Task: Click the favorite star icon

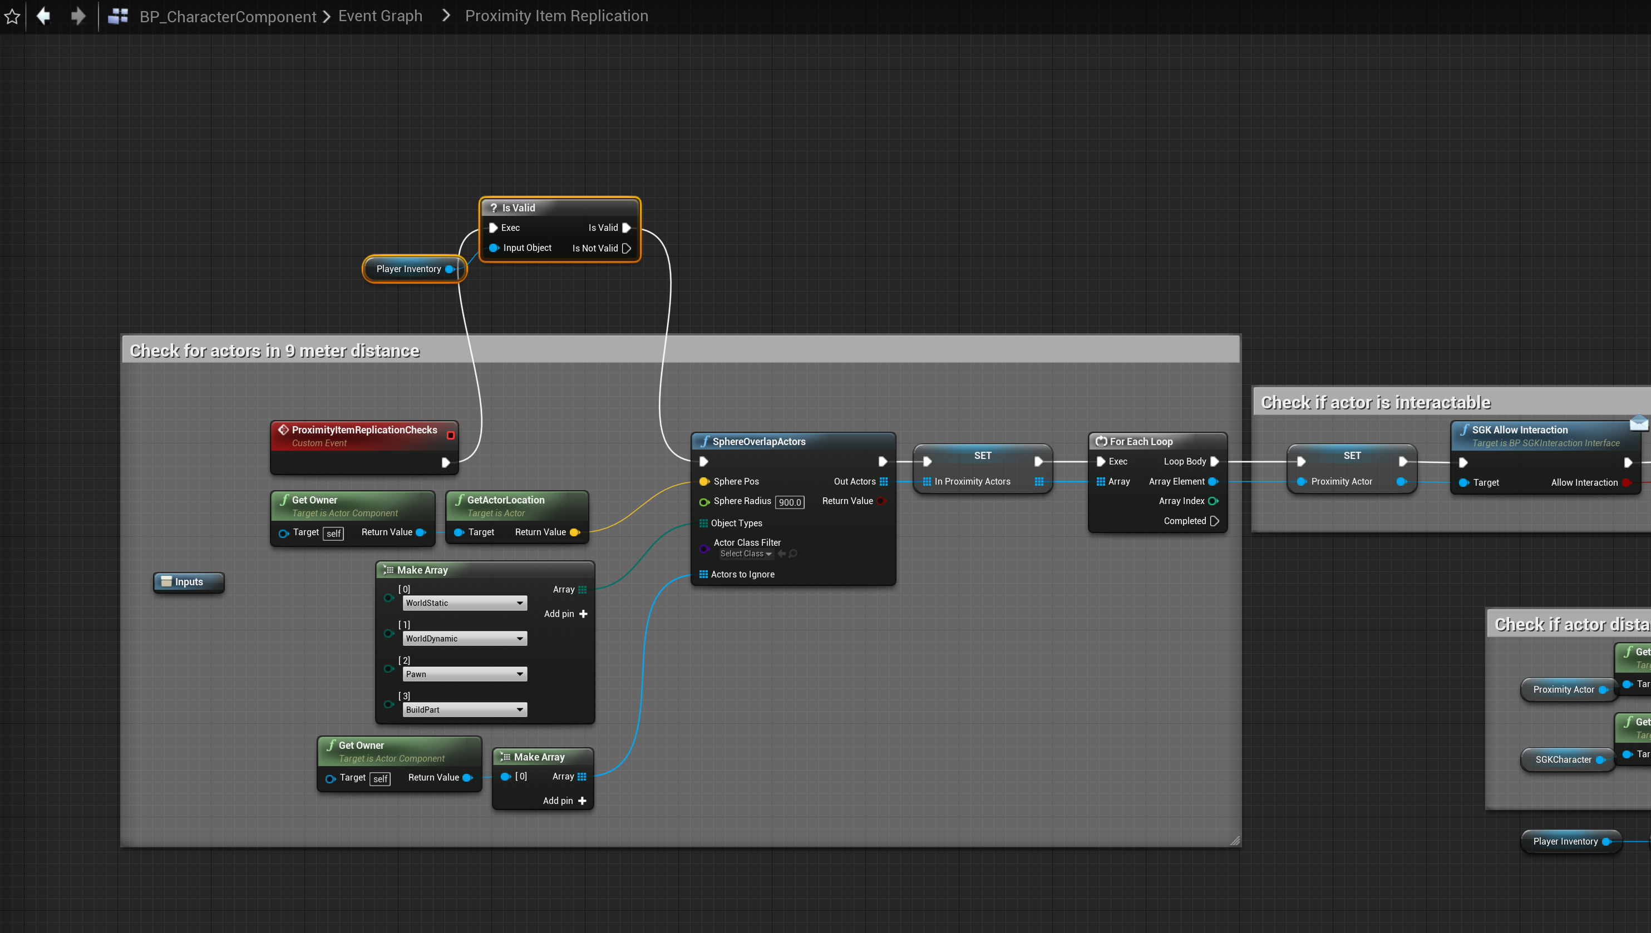Action: (x=12, y=16)
